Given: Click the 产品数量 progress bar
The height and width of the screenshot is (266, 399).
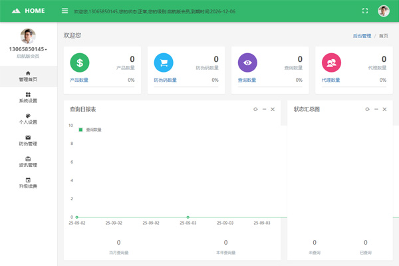Looking at the screenshot, I should (102, 87).
